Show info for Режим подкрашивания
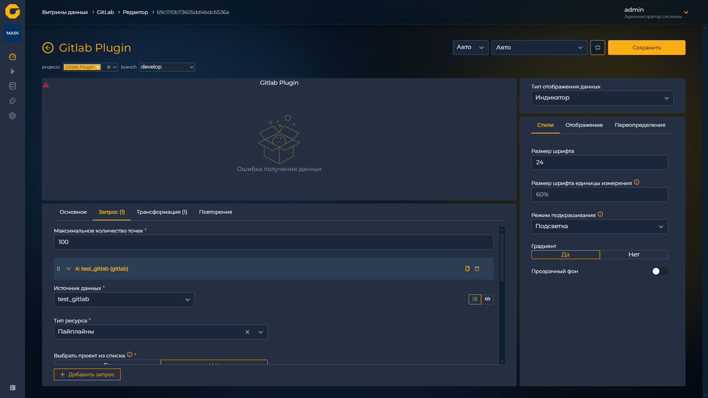 click(600, 214)
